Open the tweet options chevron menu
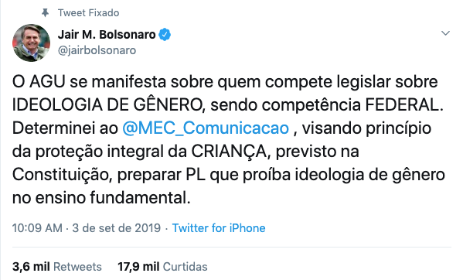The height and width of the screenshot is (280, 463). 445,33
